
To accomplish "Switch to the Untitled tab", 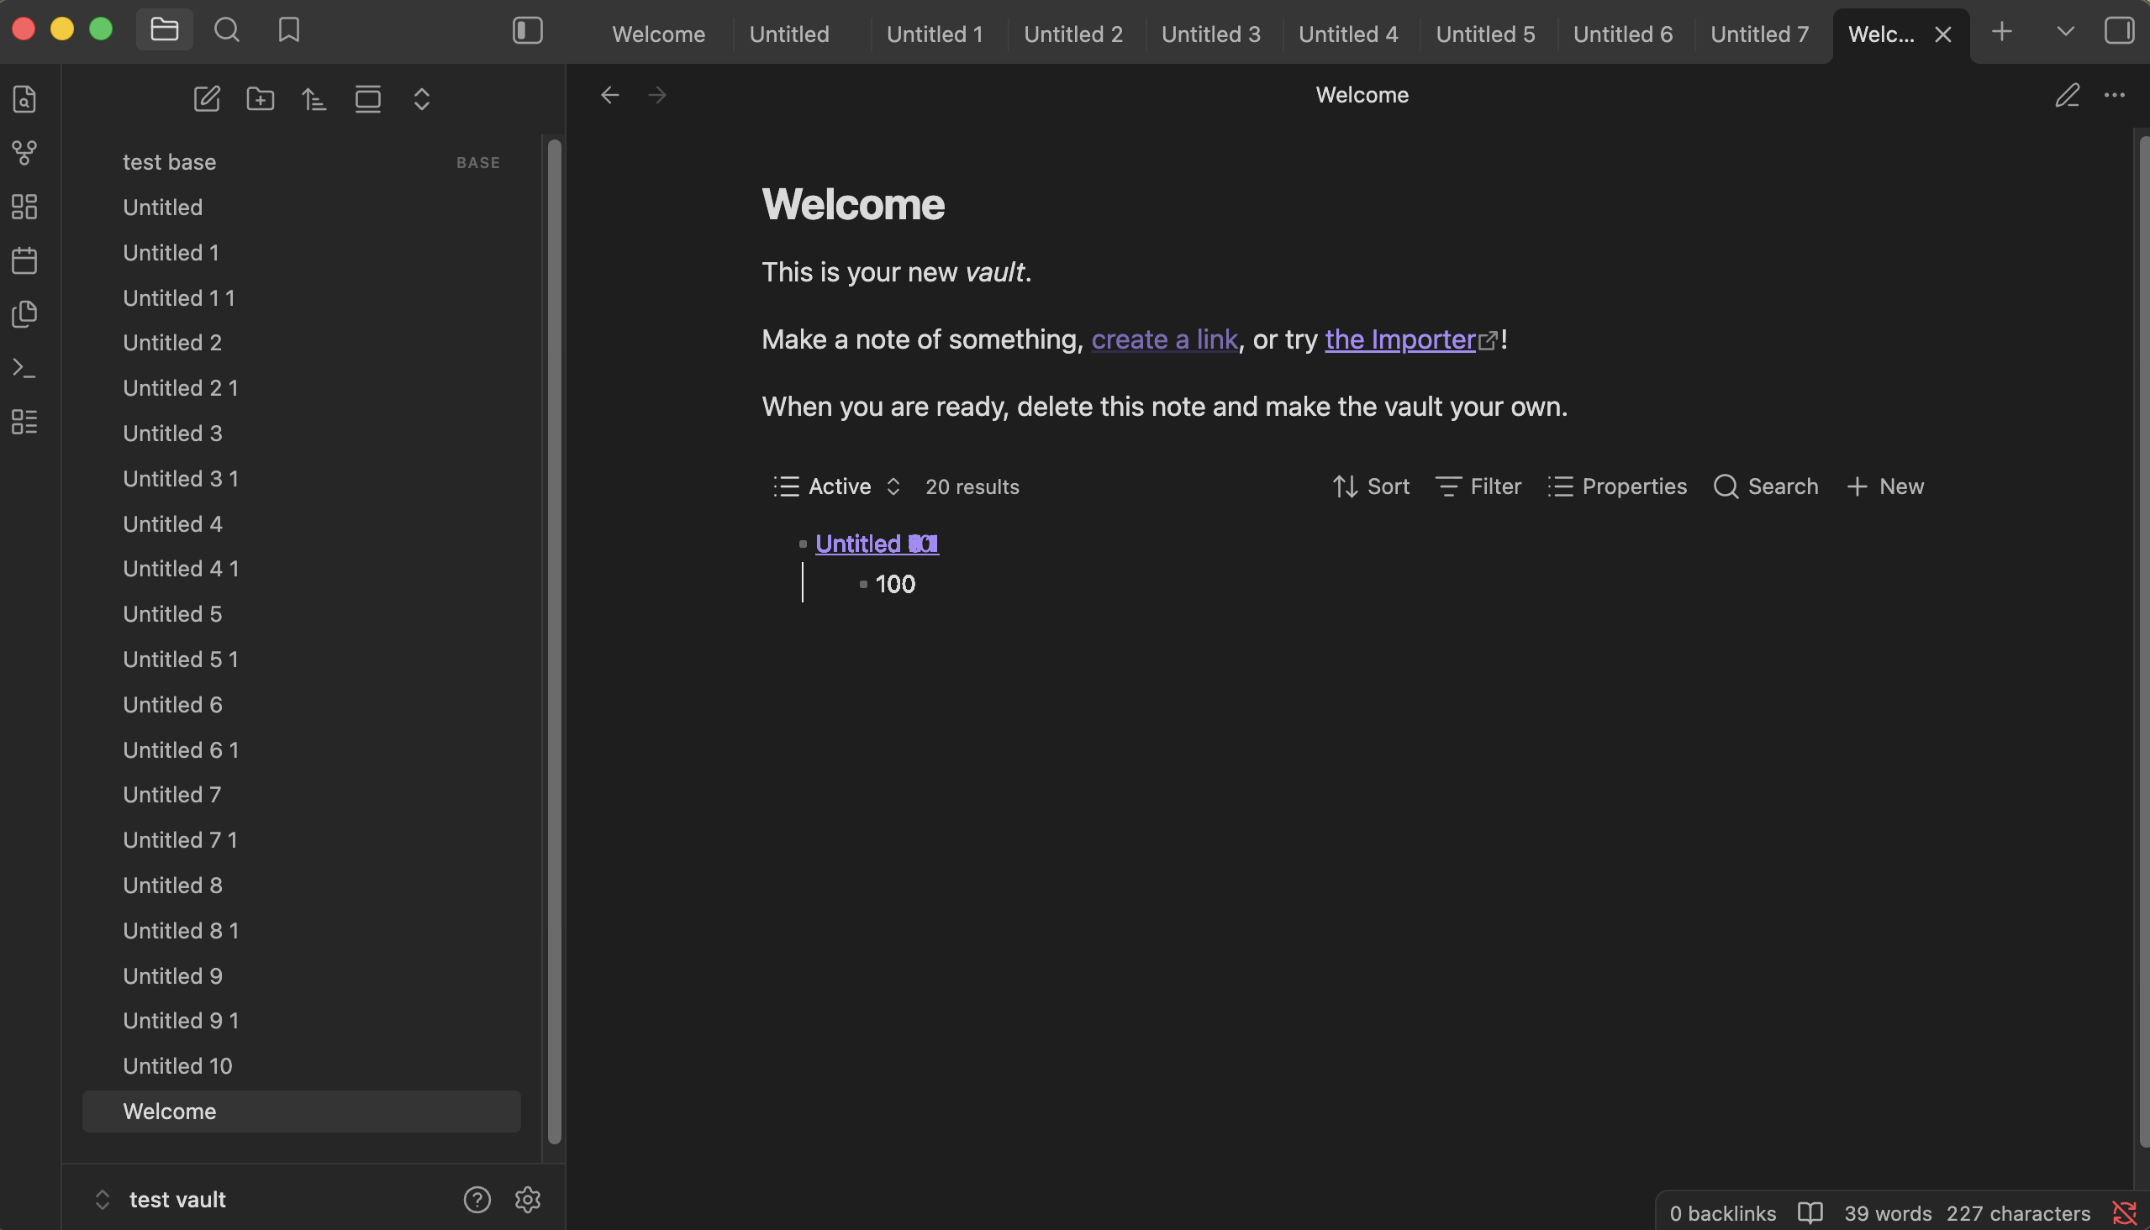I will coord(789,34).
